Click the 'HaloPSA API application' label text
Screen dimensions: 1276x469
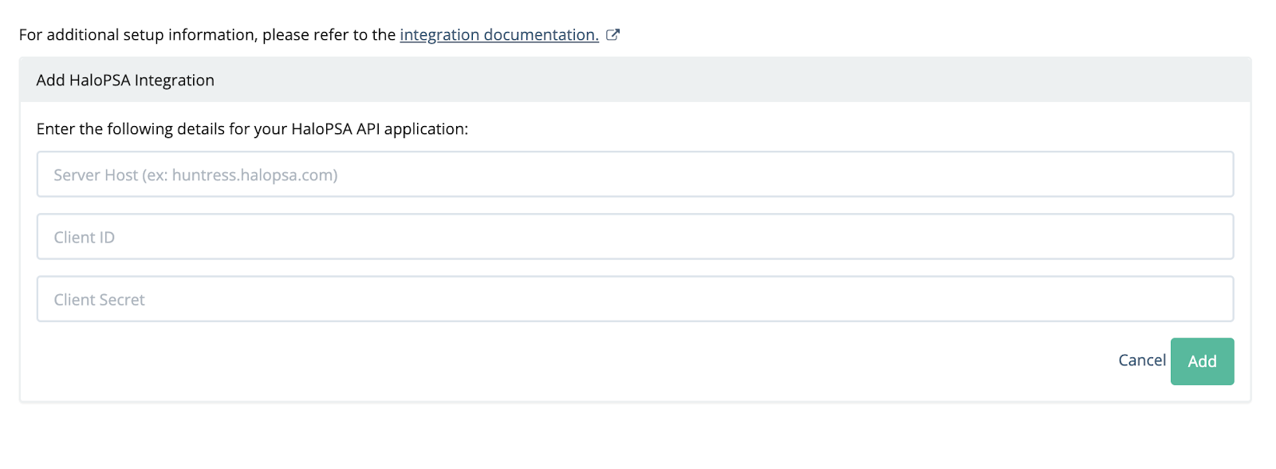tap(380, 129)
